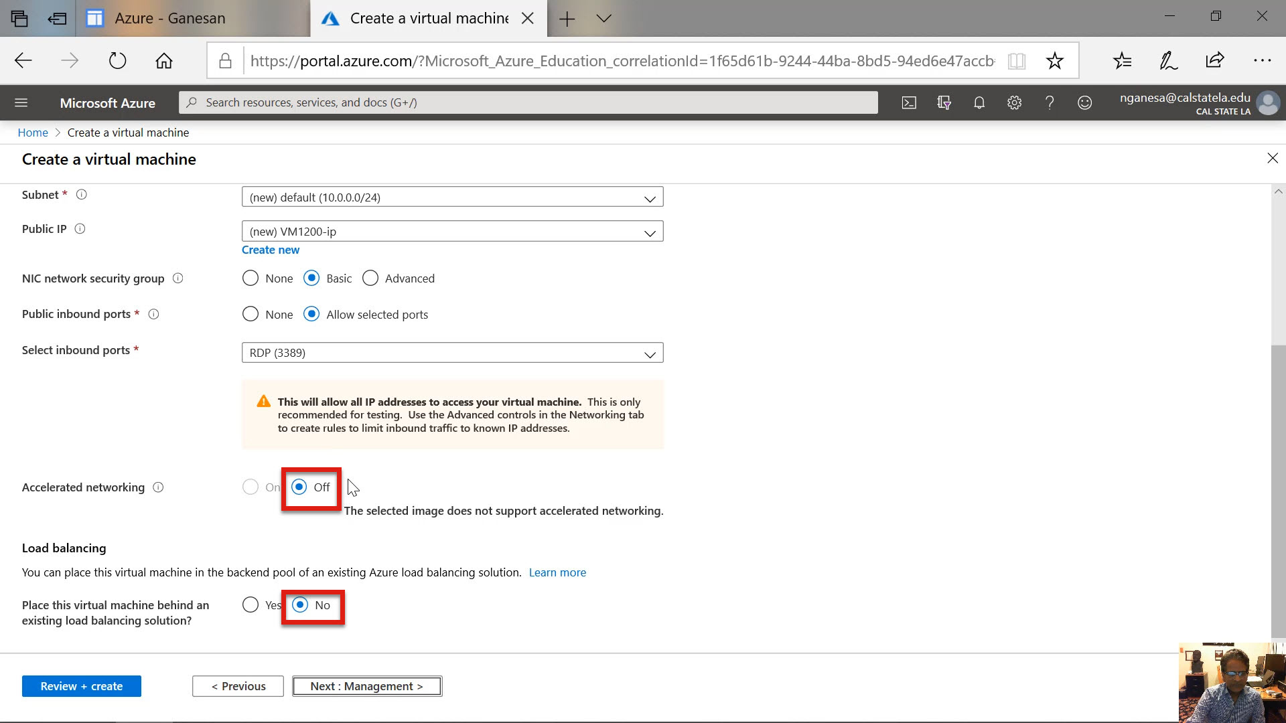The image size is (1286, 723).
Task: Click Home breadcrumb link
Action: click(33, 133)
